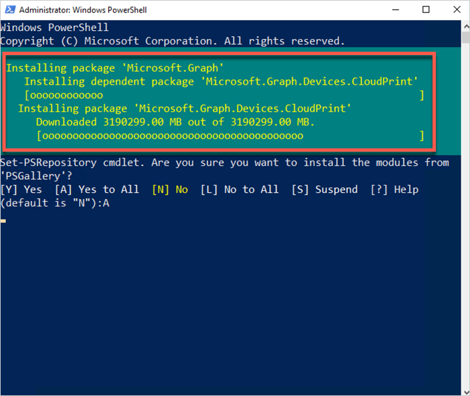Click the scrollbar down arrow

coord(466,392)
